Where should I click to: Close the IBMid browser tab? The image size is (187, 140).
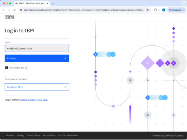tap(47, 3)
